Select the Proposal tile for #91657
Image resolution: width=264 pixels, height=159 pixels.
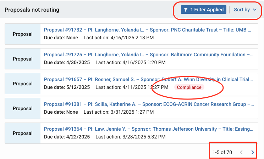coord(23,84)
